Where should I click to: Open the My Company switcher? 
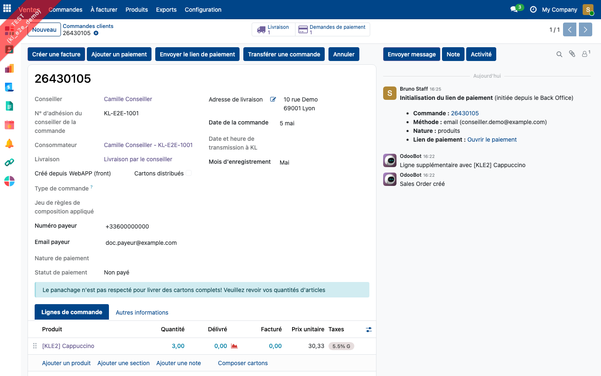pyautogui.click(x=560, y=10)
